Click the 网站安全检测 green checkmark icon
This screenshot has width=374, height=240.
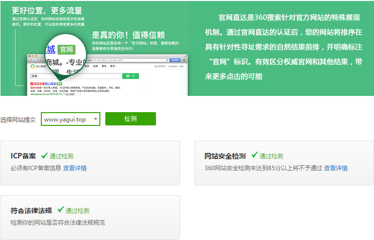point(254,155)
